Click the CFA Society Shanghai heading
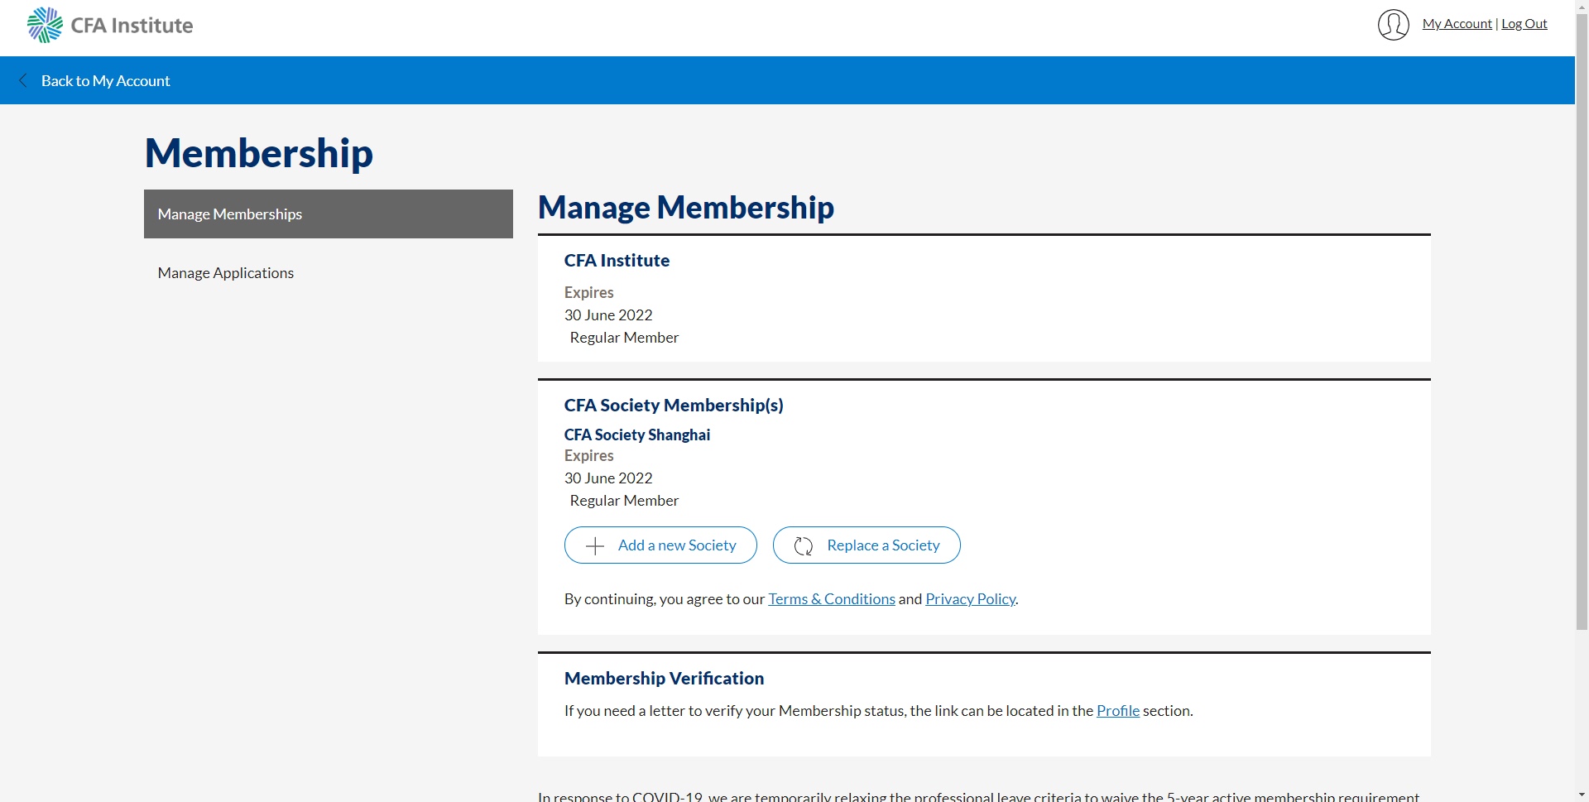Screen dimensions: 1589x802 pyautogui.click(x=637, y=435)
